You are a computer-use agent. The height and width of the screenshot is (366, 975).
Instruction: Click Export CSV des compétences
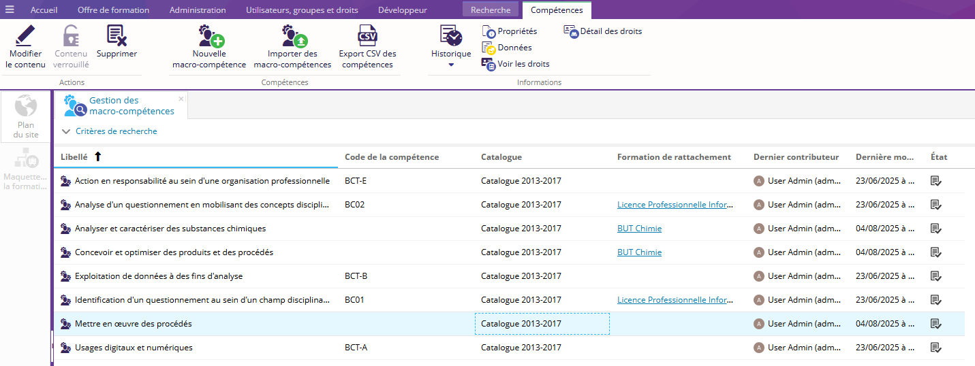[367, 35]
